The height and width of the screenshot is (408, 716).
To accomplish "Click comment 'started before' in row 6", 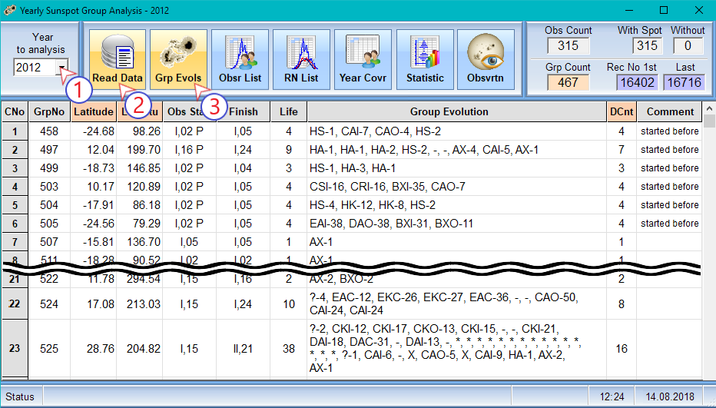I will click(x=669, y=224).
